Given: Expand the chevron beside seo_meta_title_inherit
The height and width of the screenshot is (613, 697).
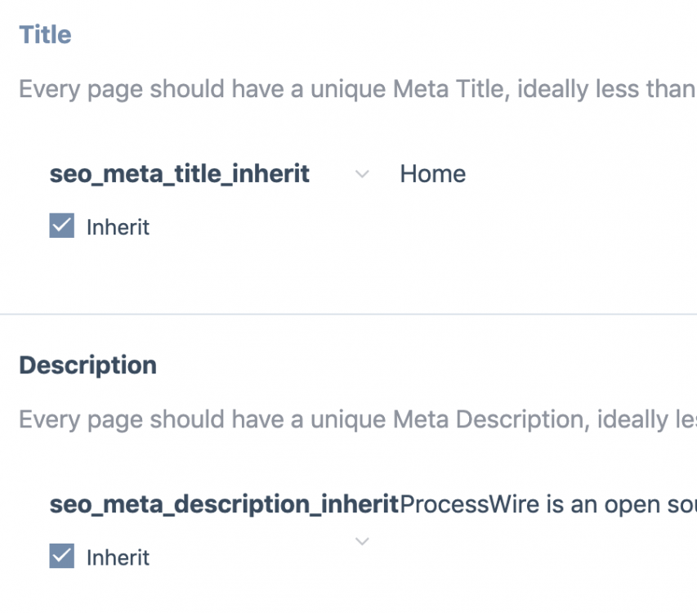Looking at the screenshot, I should pyautogui.click(x=363, y=174).
